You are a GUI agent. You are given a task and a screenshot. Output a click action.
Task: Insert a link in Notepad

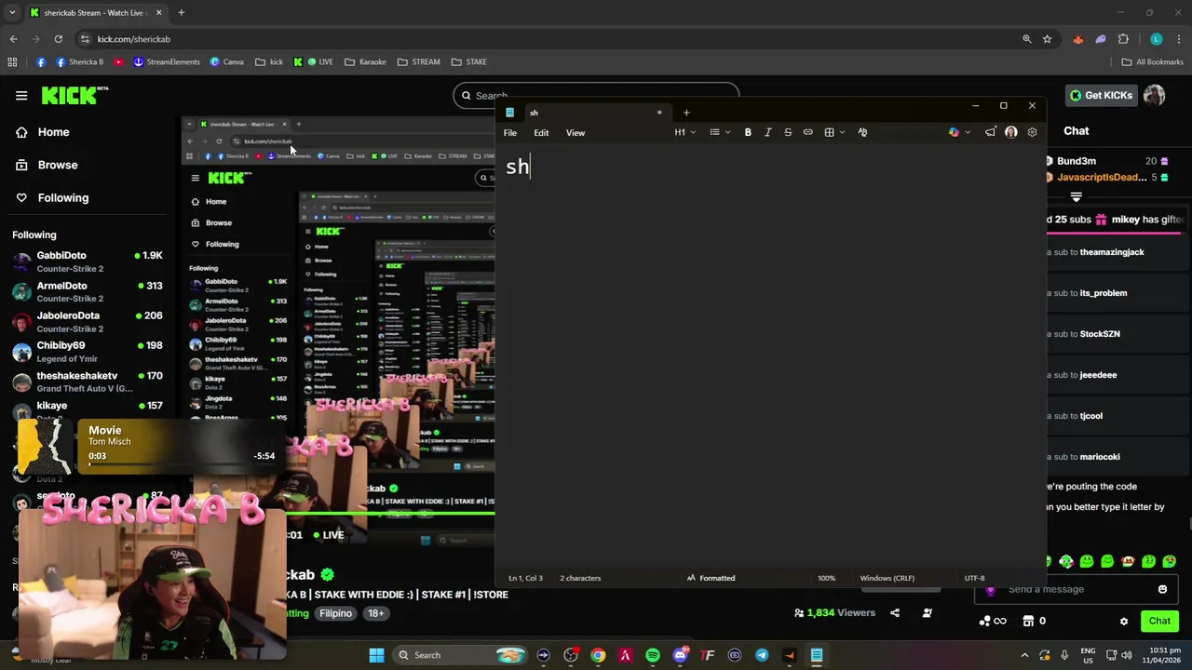point(808,132)
